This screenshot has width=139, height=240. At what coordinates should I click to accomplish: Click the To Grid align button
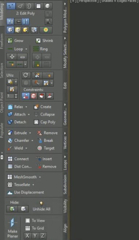(35, 228)
